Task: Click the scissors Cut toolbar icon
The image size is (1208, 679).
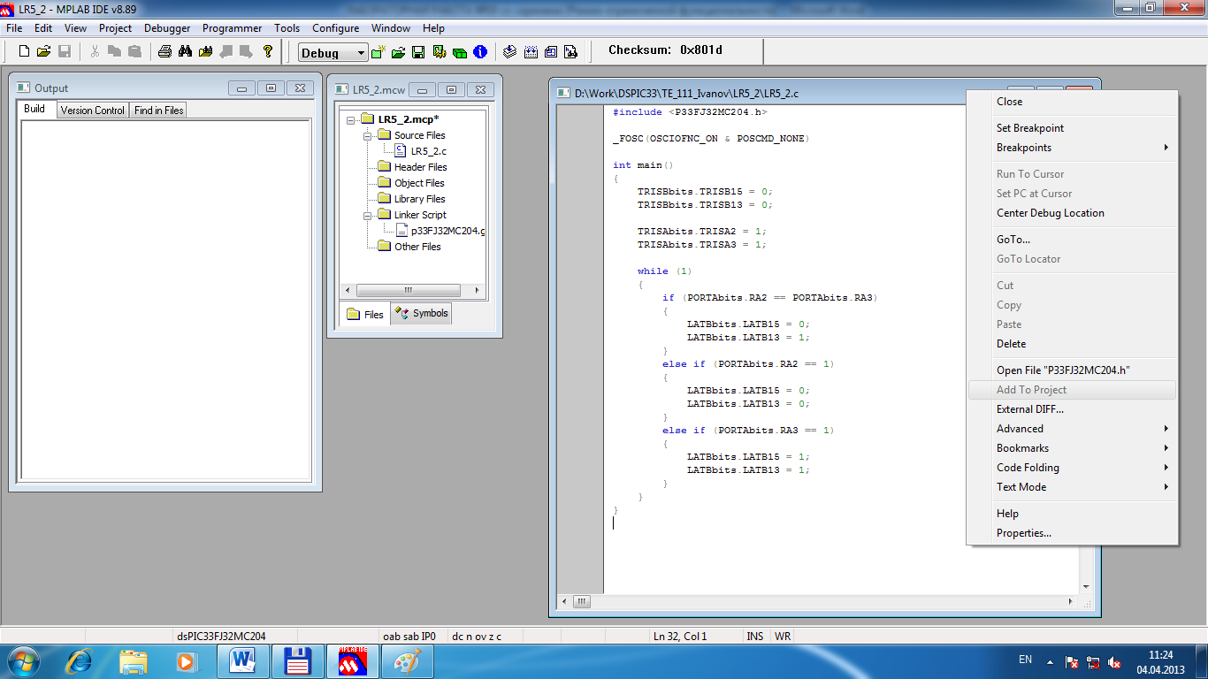Action: click(x=95, y=51)
